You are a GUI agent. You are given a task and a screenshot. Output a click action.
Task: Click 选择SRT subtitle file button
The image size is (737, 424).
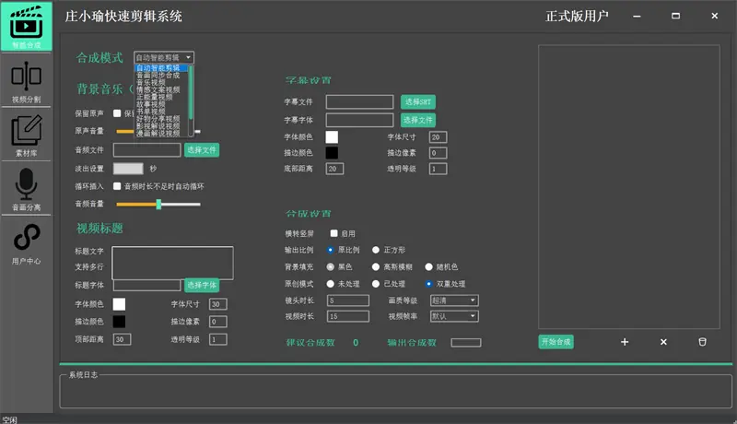tap(418, 101)
